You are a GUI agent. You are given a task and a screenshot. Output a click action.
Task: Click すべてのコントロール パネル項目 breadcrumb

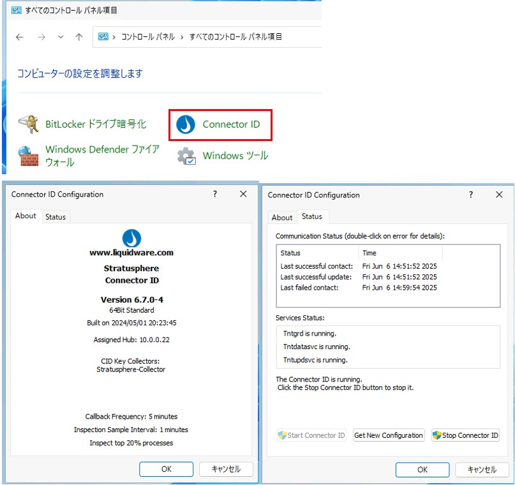[235, 37]
